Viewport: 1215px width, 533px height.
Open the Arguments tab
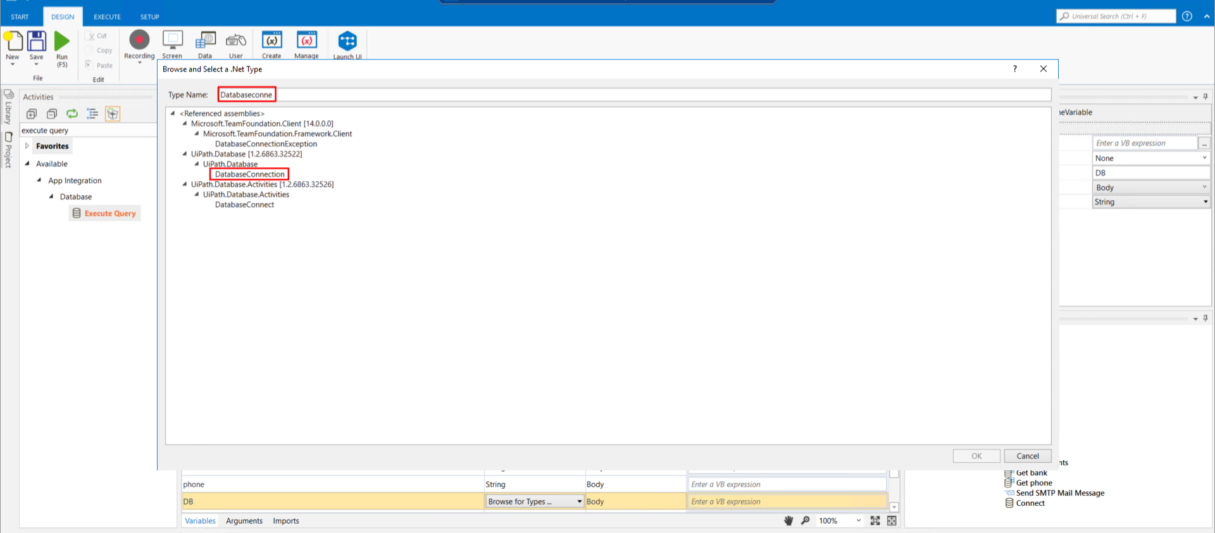[244, 521]
